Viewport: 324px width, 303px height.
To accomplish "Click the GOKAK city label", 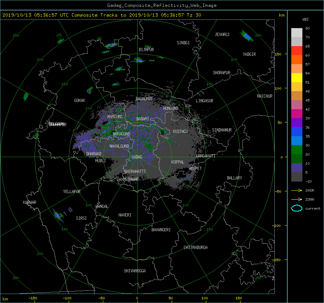I will point(80,101).
